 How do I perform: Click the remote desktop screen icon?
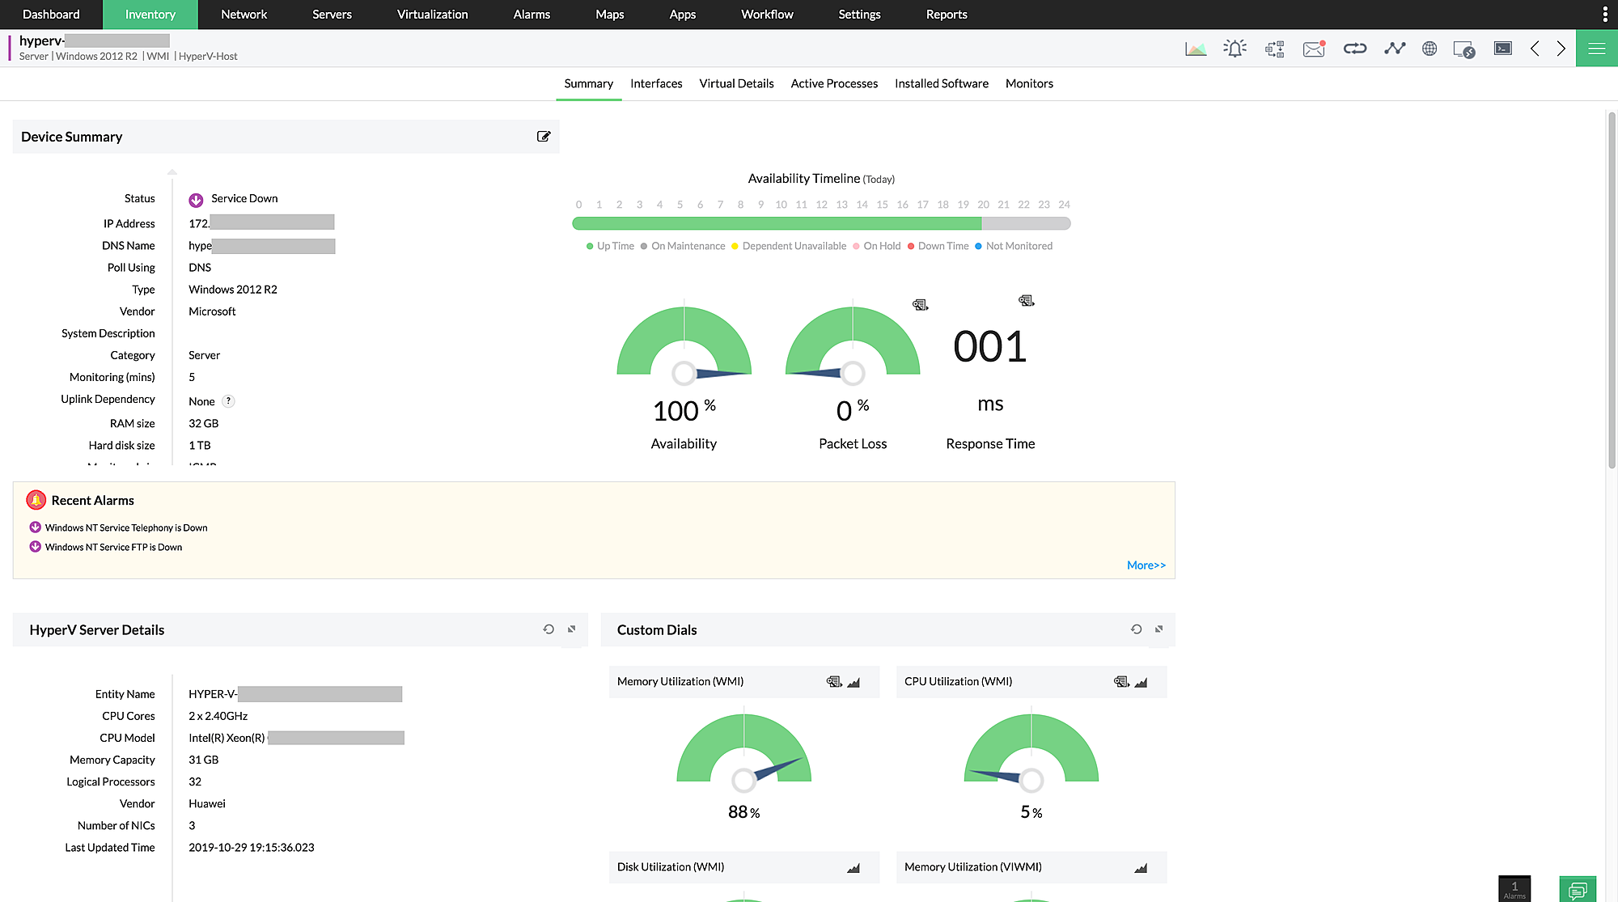pos(1465,48)
